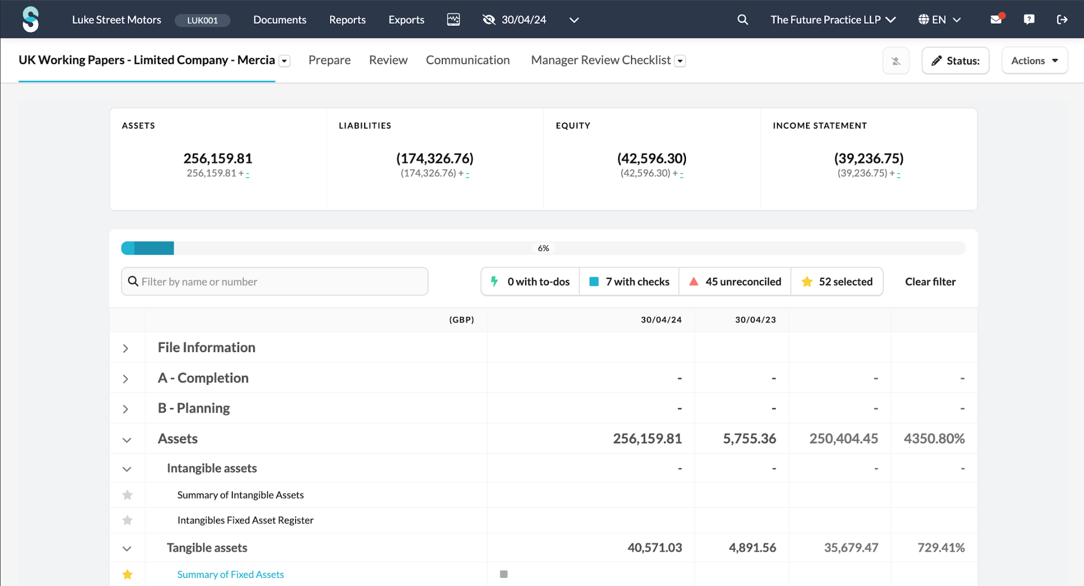Click the unpin icon beside Status

(896, 61)
